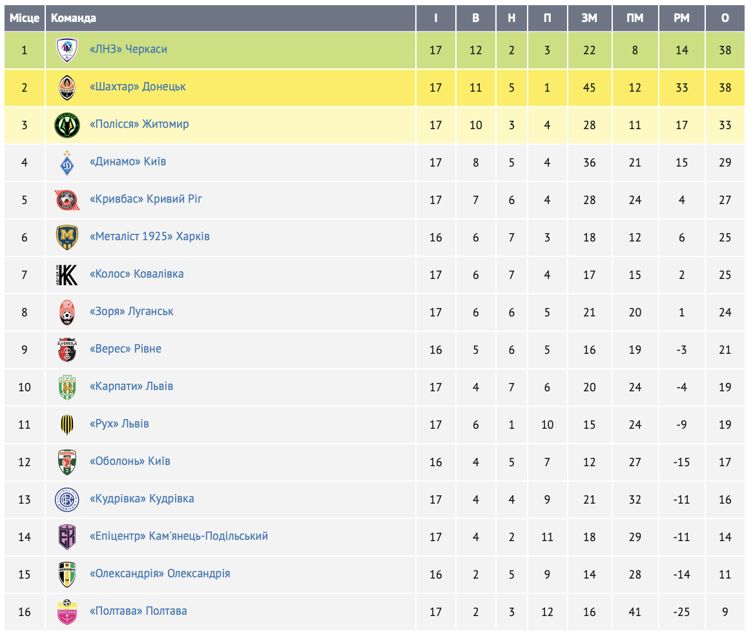This screenshot has height=638, width=753.
Task: Click the Kryvbas Kryvyi Rih logo
Action: pos(67,200)
